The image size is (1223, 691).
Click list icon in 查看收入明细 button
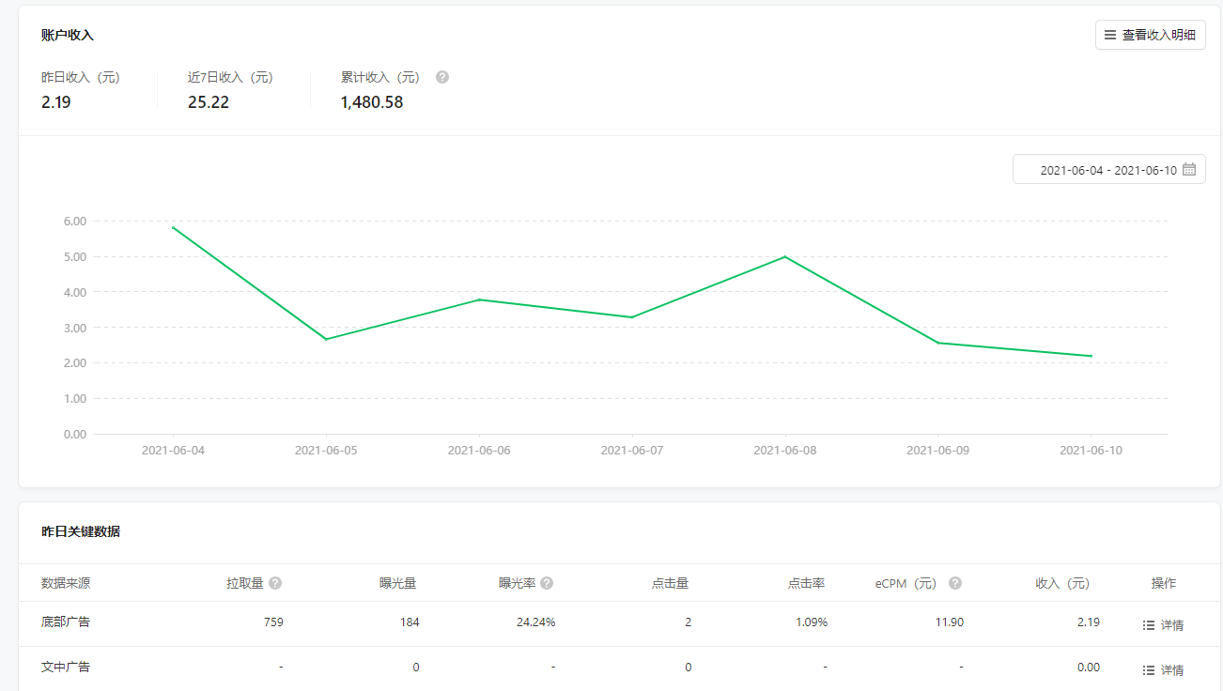click(x=1110, y=35)
